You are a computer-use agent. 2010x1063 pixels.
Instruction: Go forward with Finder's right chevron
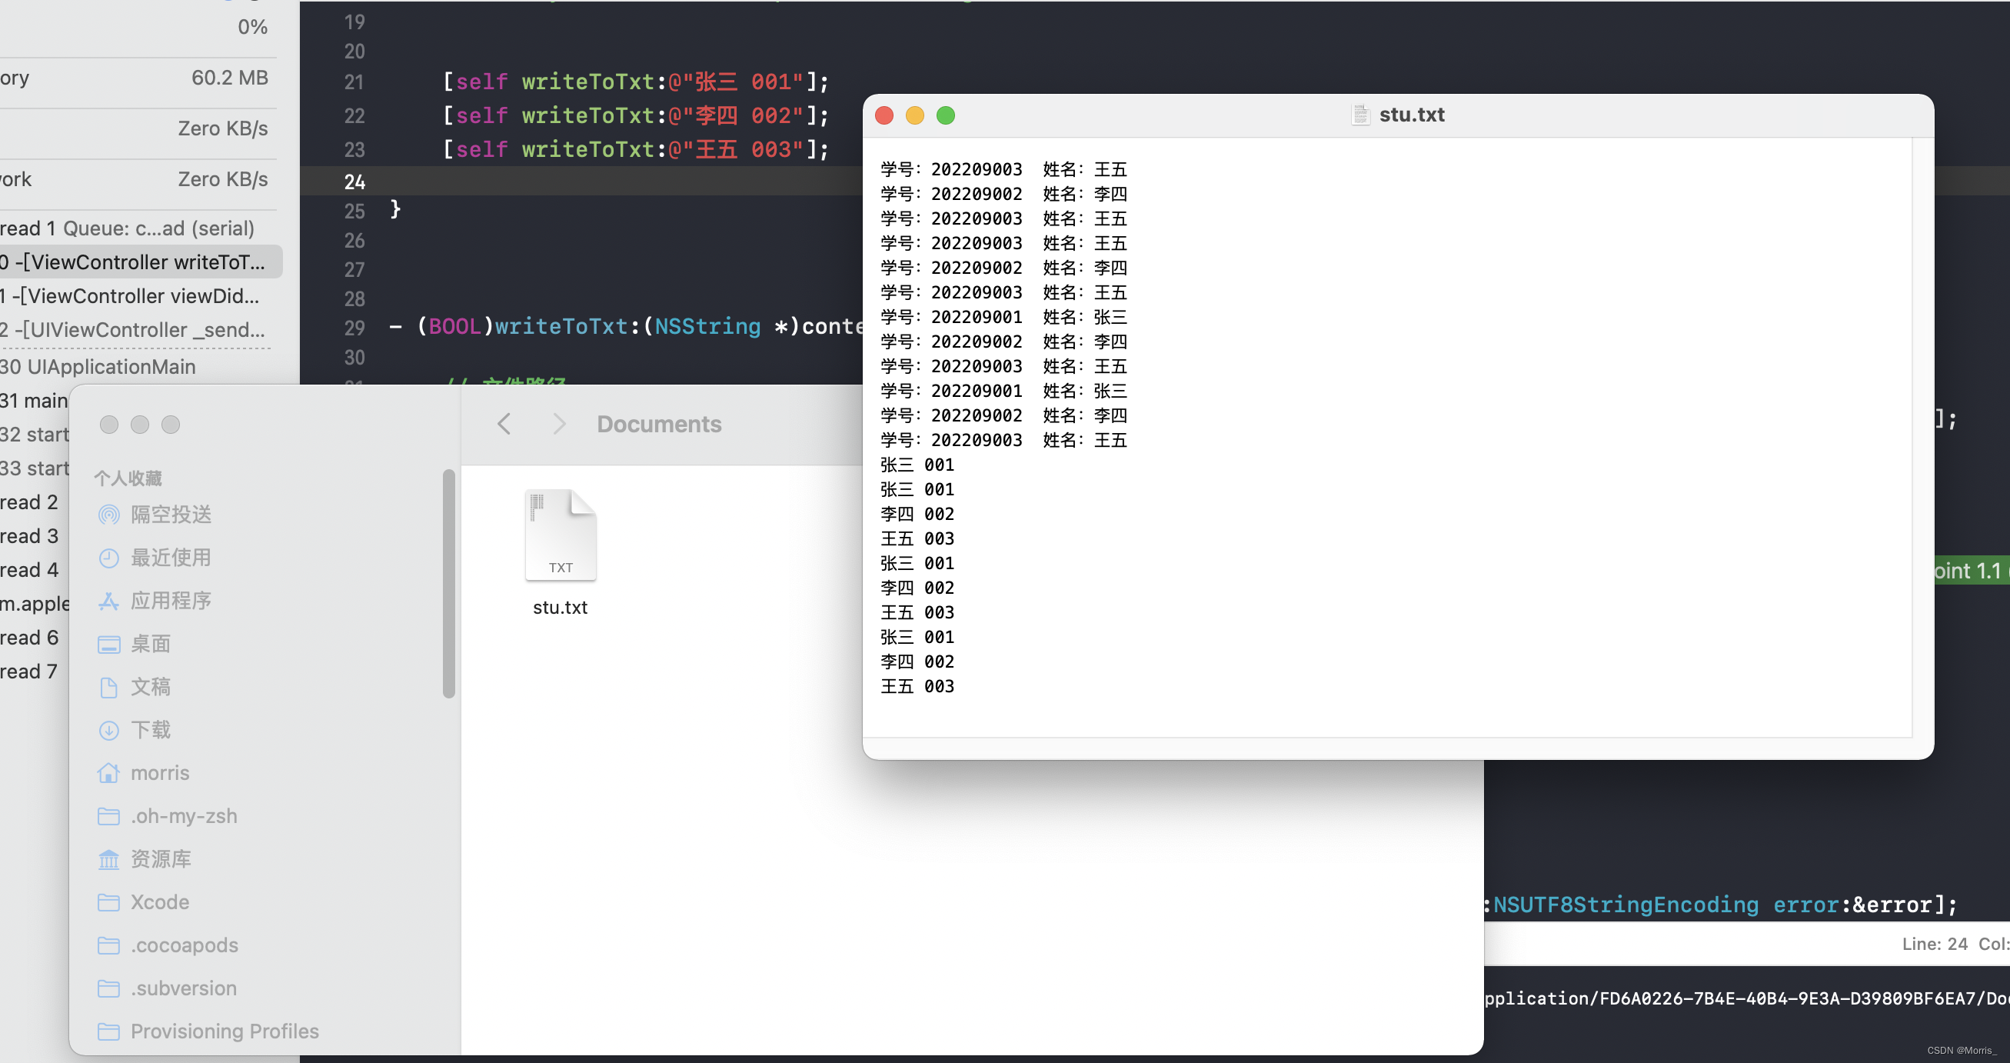coord(559,424)
